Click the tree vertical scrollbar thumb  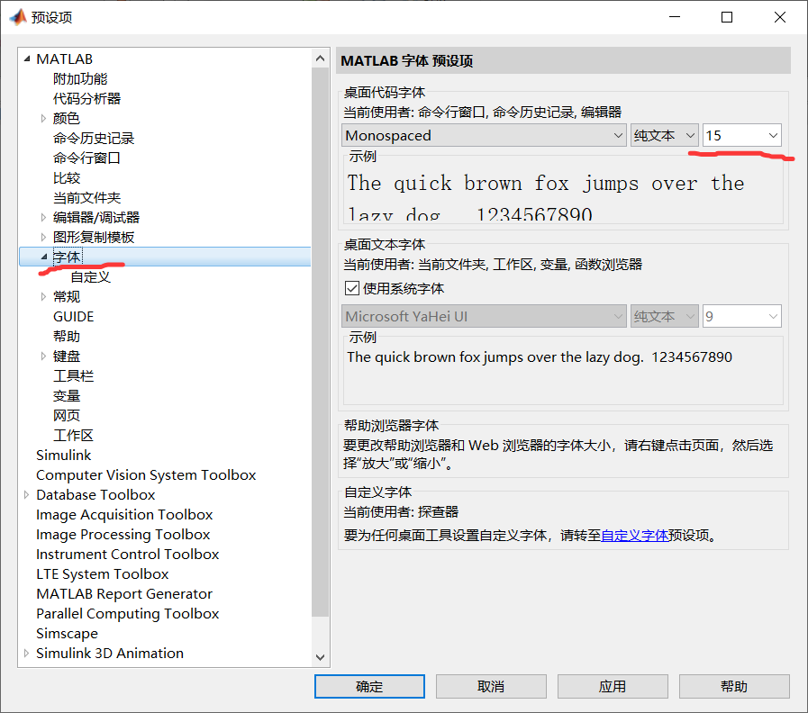click(320, 341)
